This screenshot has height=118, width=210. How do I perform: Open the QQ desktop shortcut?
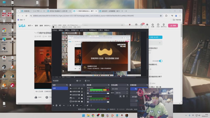tap(4, 58)
